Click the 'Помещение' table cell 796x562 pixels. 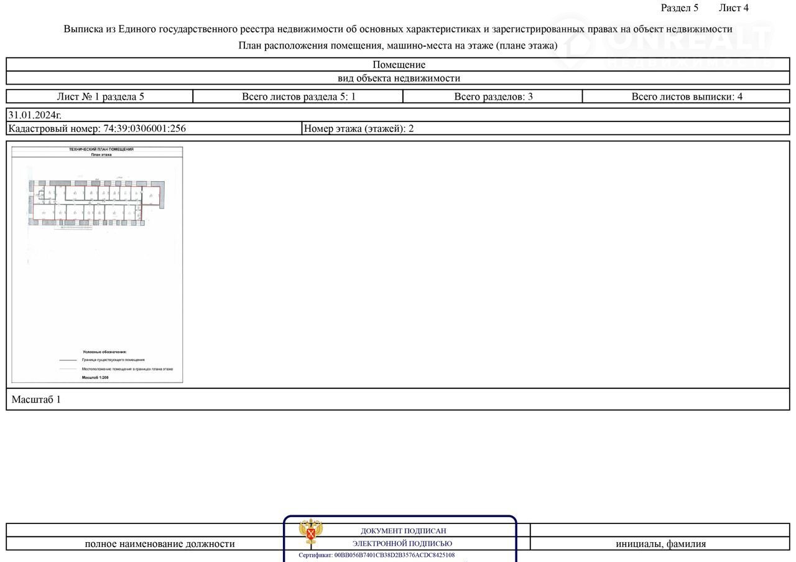[399, 65]
